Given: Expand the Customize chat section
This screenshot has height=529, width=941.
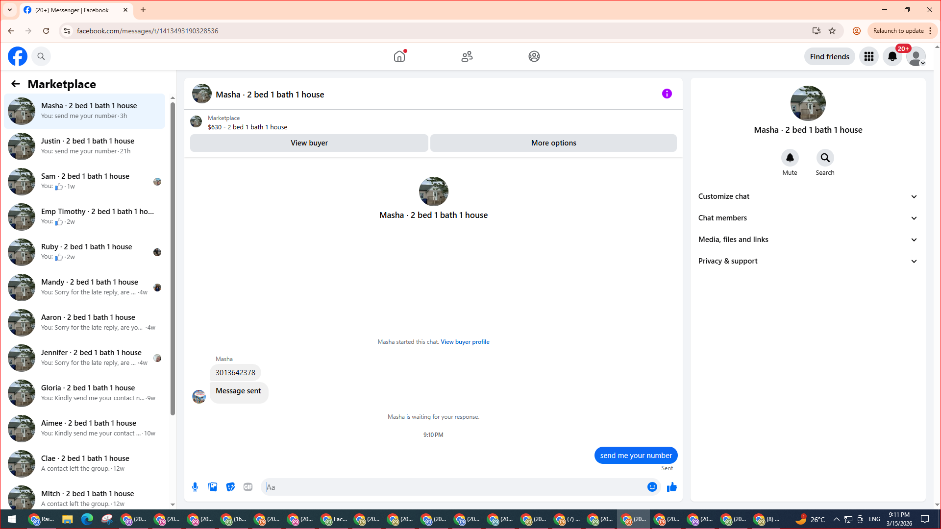Looking at the screenshot, I should (x=808, y=196).
